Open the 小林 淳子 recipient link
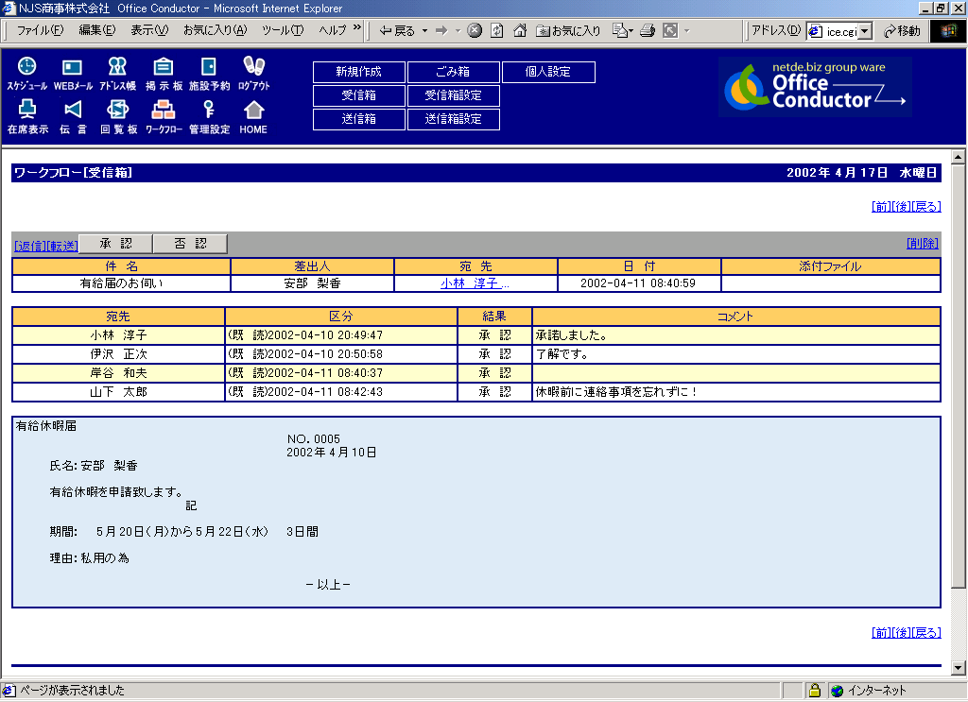The width and height of the screenshot is (968, 702). tap(475, 283)
